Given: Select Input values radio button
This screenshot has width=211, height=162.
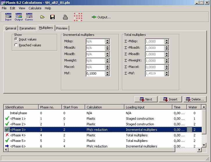Looking at the screenshot, I should coord(16,39).
